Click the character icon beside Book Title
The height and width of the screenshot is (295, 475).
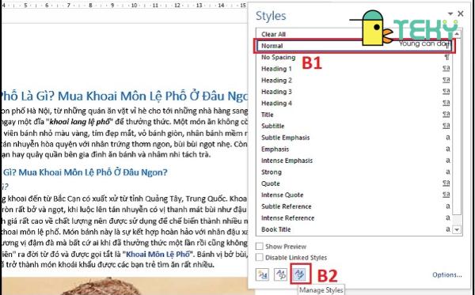(x=448, y=229)
